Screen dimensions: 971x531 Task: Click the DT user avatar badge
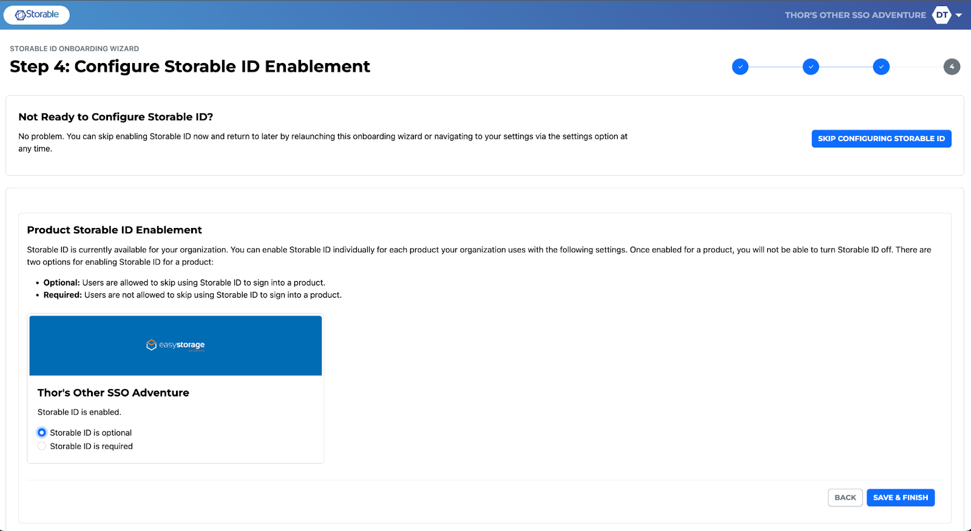click(x=941, y=15)
